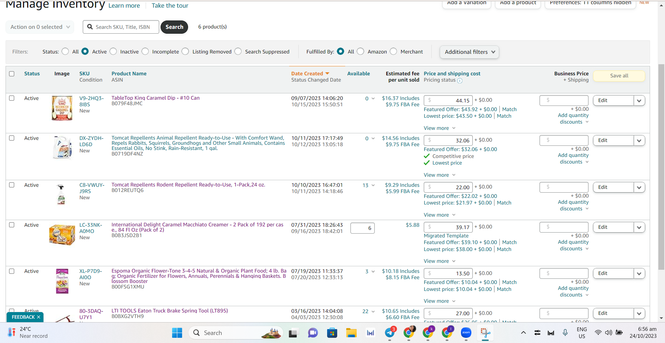Close the FEEDBACK tab with its X
Viewport: 665px width, 343px height.
39,317
